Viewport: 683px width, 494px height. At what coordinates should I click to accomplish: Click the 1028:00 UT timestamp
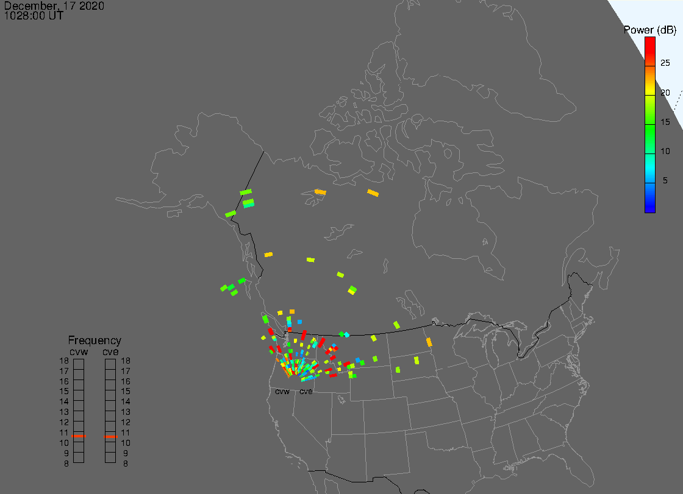coord(34,16)
